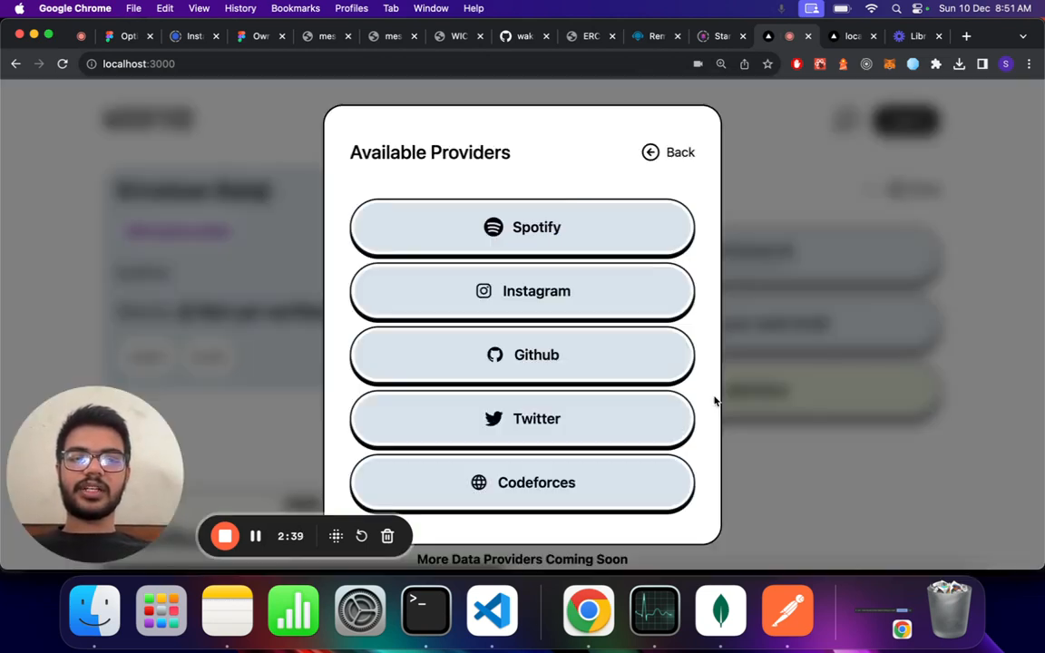The width and height of the screenshot is (1045, 653).
Task: Open the Profiles menu
Action: [351, 9]
